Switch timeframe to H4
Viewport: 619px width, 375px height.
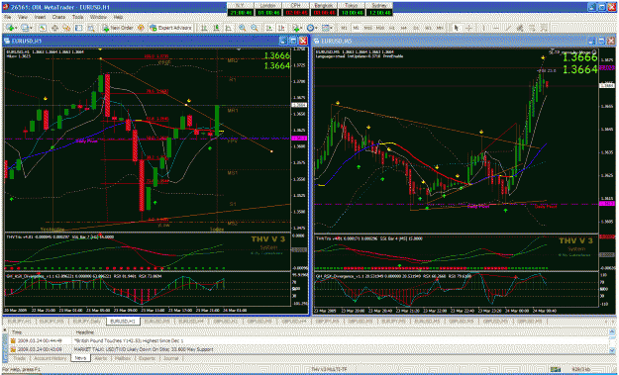click(404, 28)
